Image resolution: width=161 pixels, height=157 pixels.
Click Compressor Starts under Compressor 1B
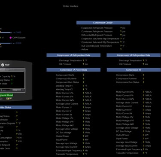[x=125, y=75]
